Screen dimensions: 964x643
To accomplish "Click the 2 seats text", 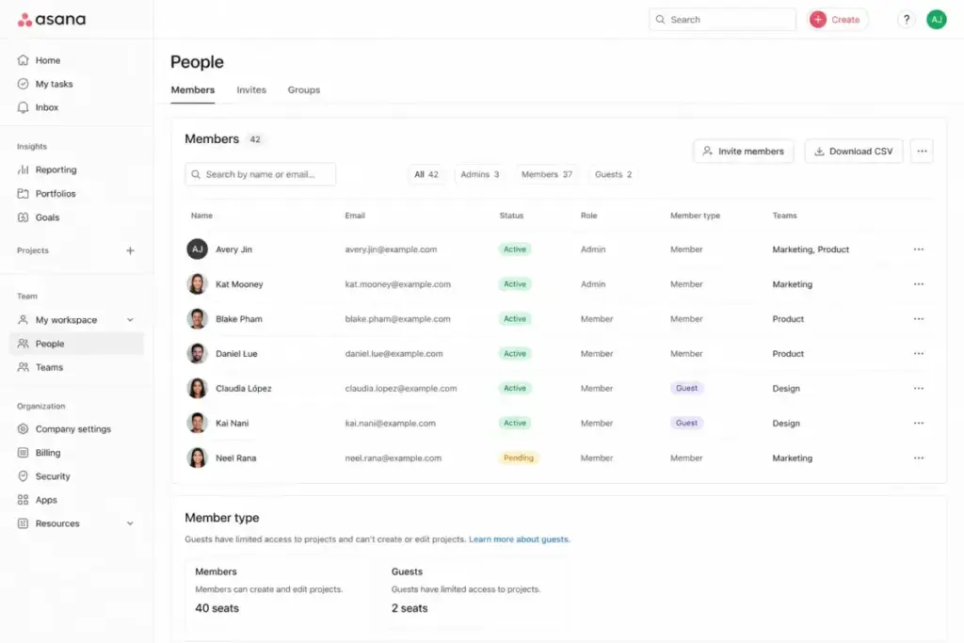I will click(x=410, y=608).
